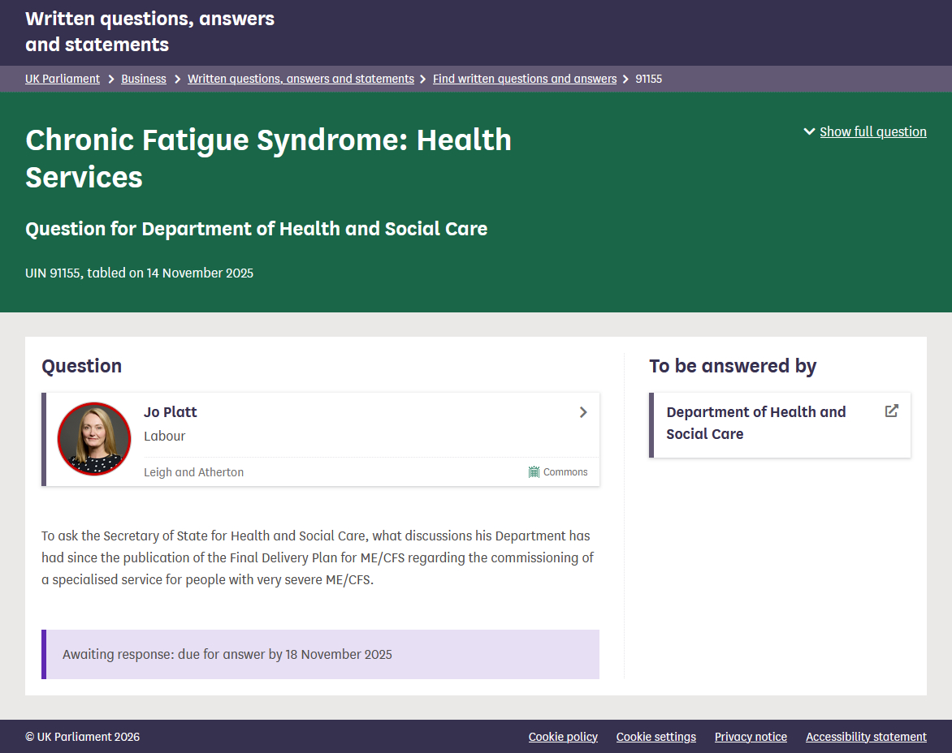Open Jo Platt's member card arrow
The width and height of the screenshot is (952, 753).
582,412
